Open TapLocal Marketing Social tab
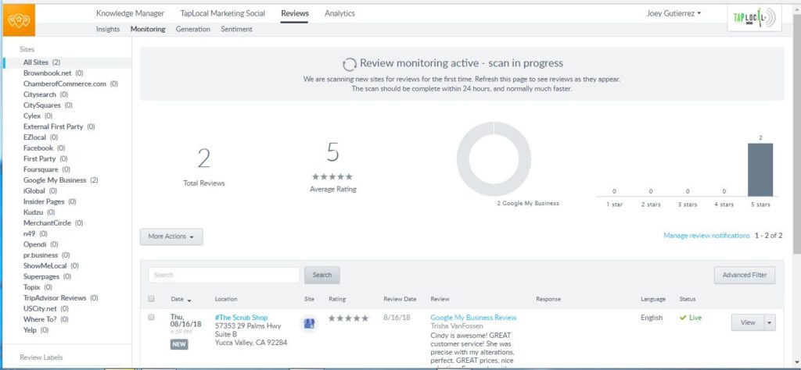Screen dimensions: 801x370 [223, 13]
